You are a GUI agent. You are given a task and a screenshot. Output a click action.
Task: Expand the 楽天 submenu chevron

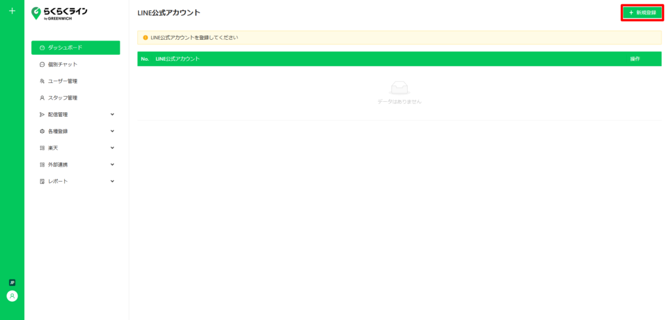click(x=113, y=148)
